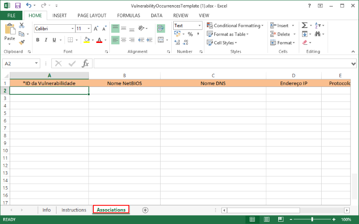Click the Orientation text rotation icon
Screen dimensions: 359x224
[141, 28]
